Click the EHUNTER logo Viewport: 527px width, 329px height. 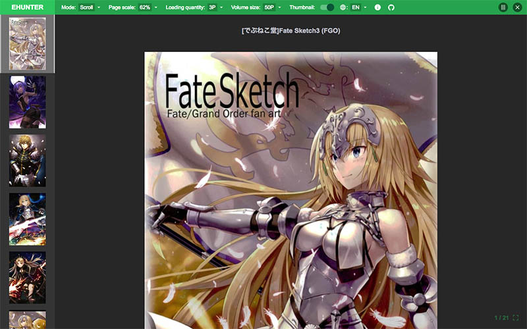coord(27,7)
